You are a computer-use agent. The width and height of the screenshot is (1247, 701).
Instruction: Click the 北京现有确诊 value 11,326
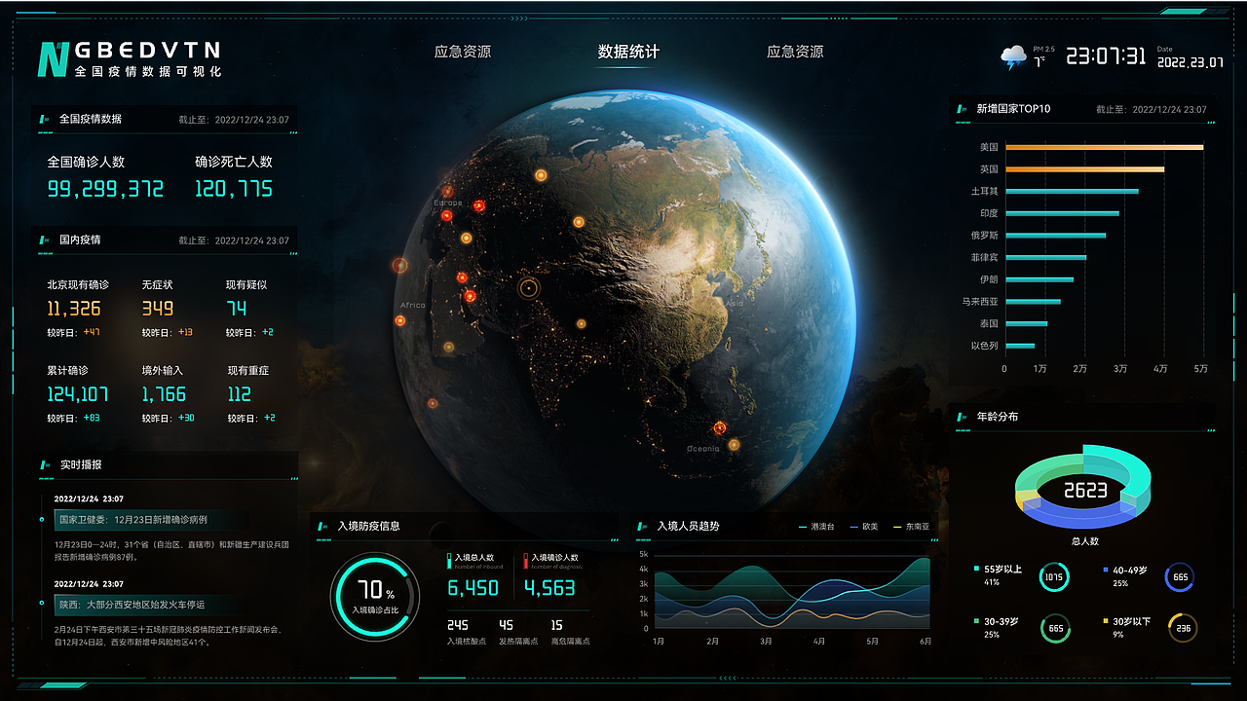[x=74, y=309]
